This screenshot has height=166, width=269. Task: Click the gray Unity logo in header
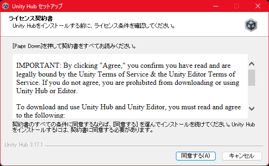click(x=251, y=25)
